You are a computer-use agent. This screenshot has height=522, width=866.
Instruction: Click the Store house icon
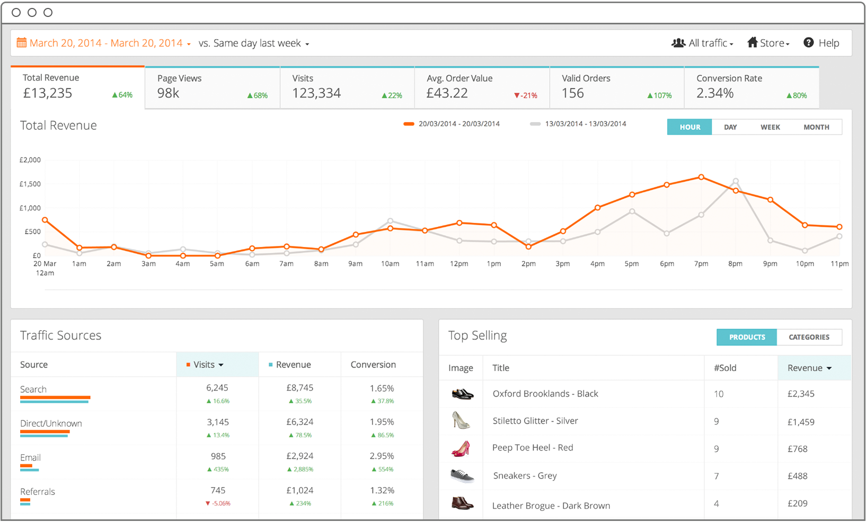pyautogui.click(x=752, y=42)
